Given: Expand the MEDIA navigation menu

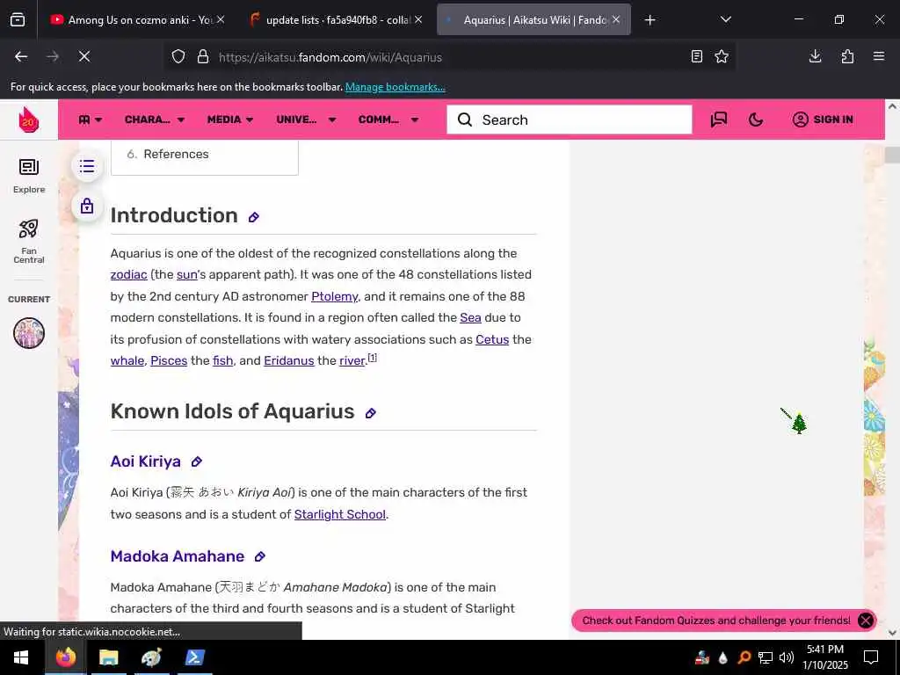Looking at the screenshot, I should tap(230, 120).
